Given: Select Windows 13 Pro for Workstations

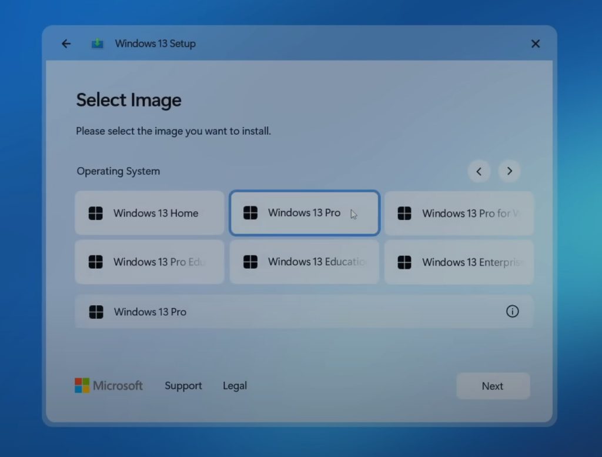Looking at the screenshot, I should click(x=459, y=213).
